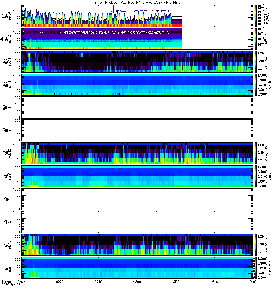
Task: Select the thd fbk edc12 spectrogram panel
Action: click(137, 153)
